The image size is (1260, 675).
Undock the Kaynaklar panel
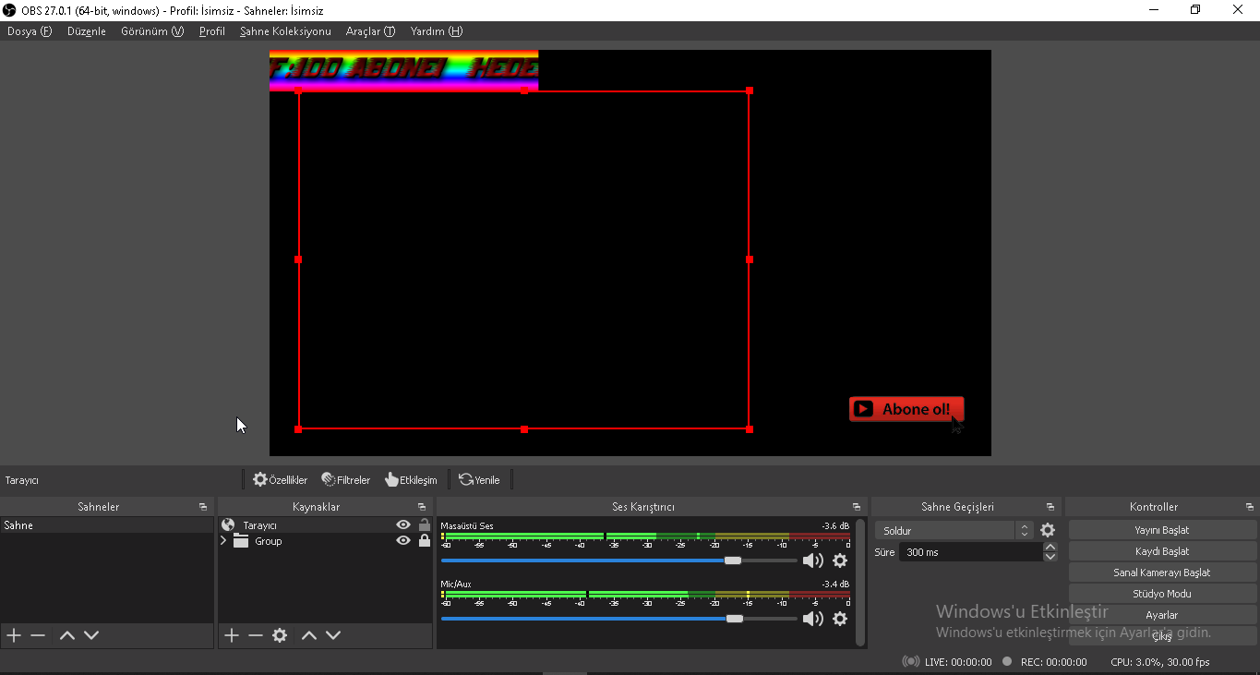tap(422, 507)
